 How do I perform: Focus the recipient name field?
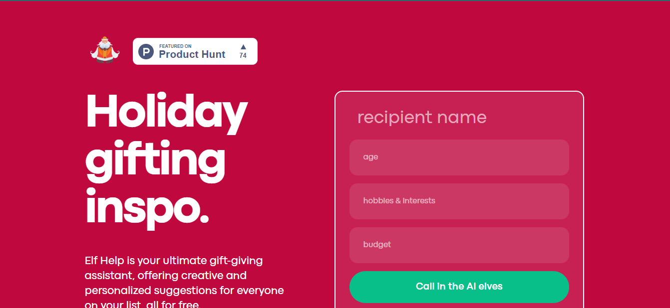[459, 117]
